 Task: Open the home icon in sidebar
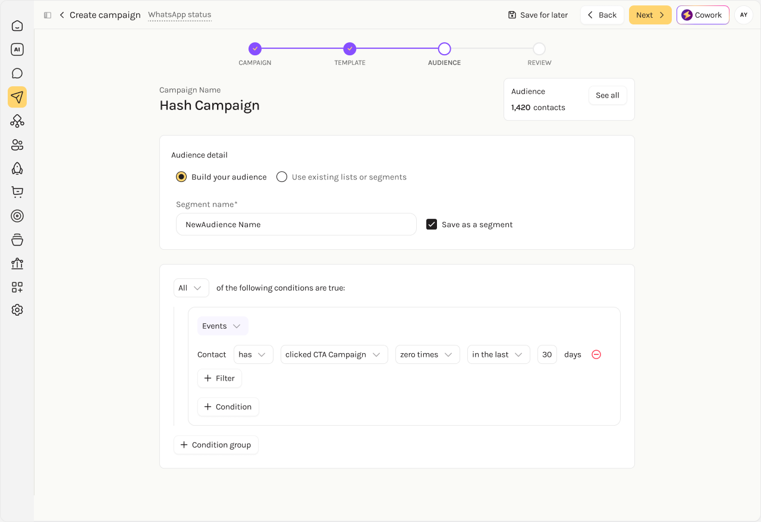(x=17, y=26)
